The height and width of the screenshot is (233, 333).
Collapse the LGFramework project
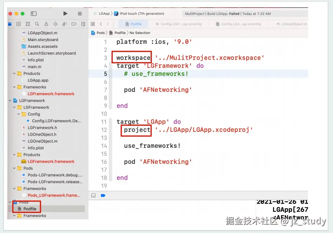tap(10, 101)
